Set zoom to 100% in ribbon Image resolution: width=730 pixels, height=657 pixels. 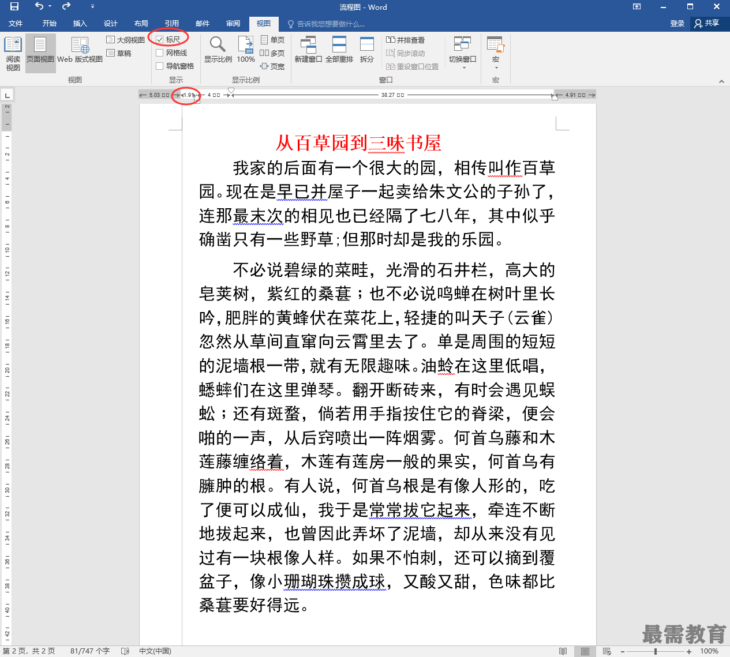246,50
